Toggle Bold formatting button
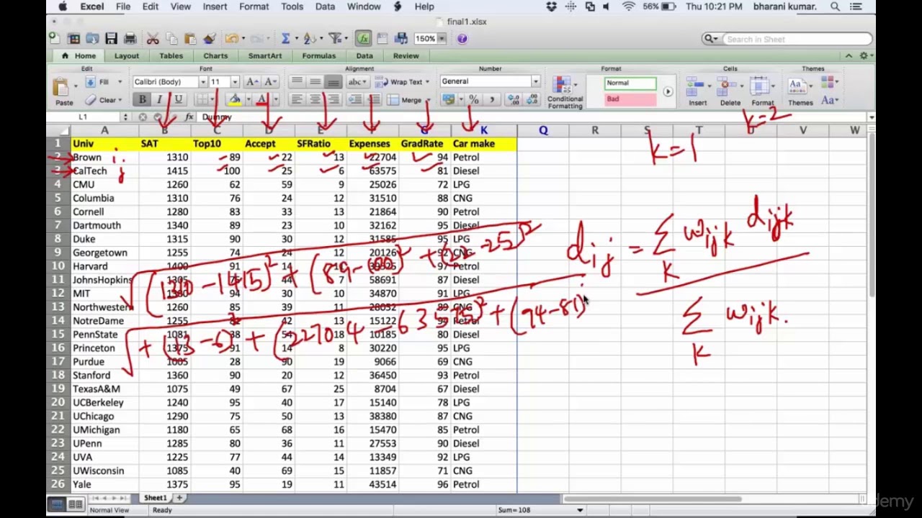The width and height of the screenshot is (922, 518). click(142, 100)
